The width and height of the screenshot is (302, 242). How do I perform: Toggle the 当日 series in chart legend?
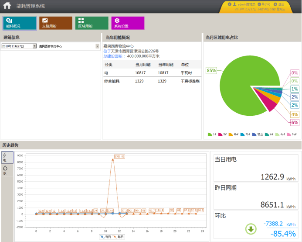(105, 237)
